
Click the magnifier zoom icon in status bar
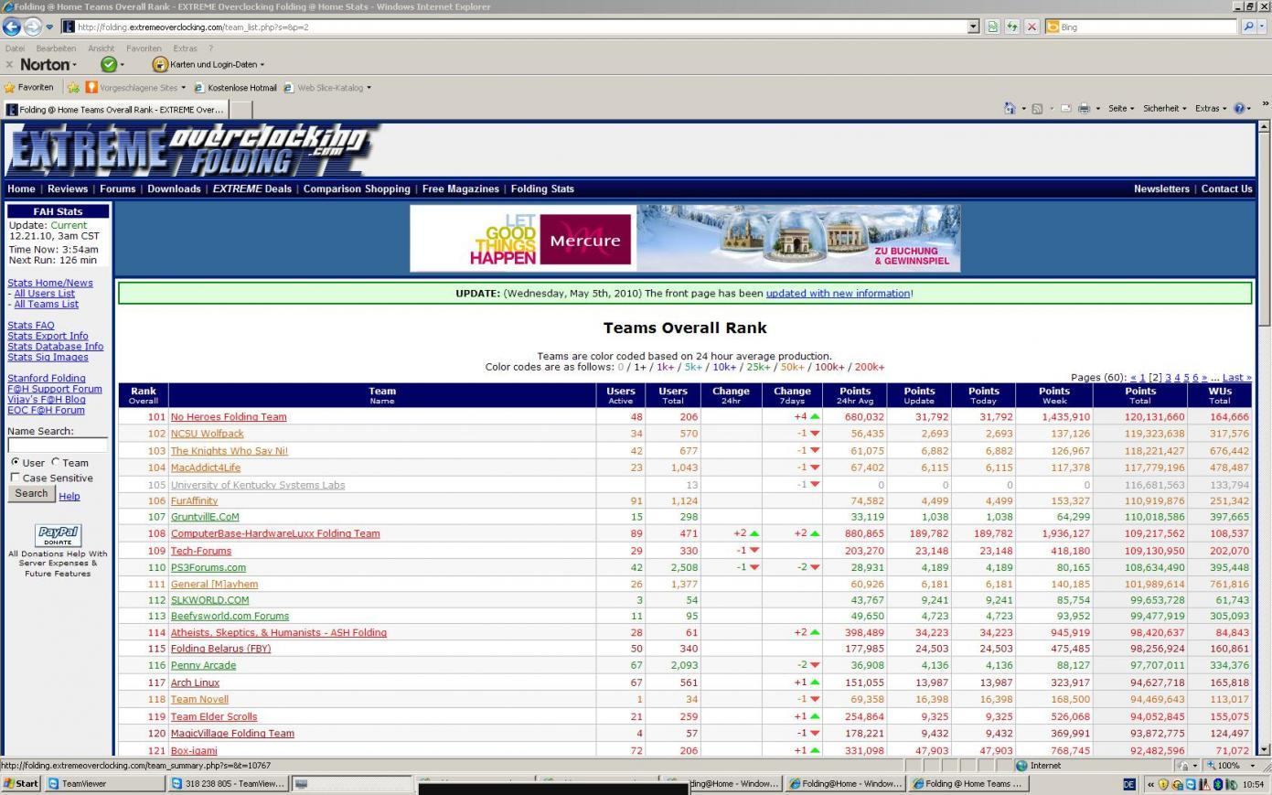(x=1211, y=766)
